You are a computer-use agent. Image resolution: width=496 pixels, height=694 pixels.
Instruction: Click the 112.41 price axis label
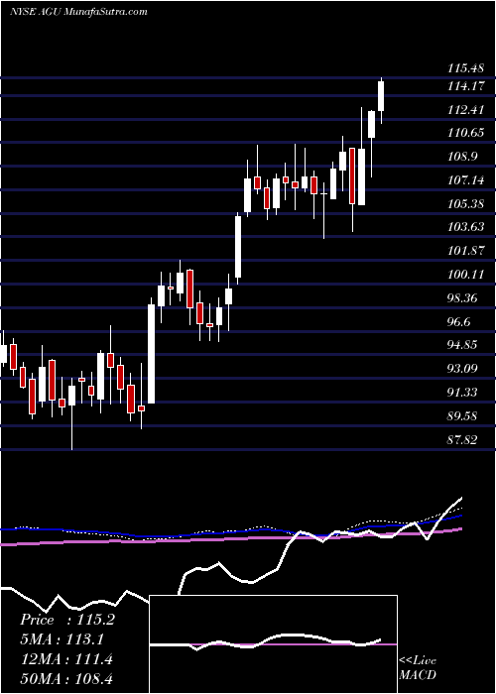pos(465,110)
